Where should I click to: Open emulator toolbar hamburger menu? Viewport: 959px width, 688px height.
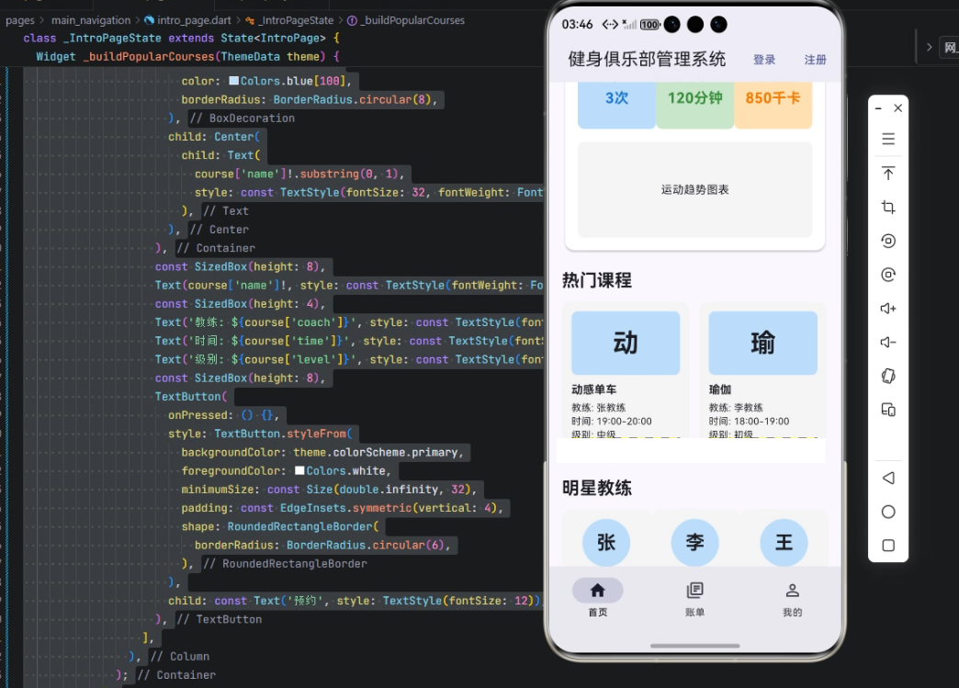888,139
